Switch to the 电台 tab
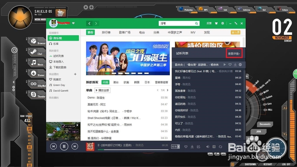The width and height of the screenshot is (297, 167). click(142, 32)
